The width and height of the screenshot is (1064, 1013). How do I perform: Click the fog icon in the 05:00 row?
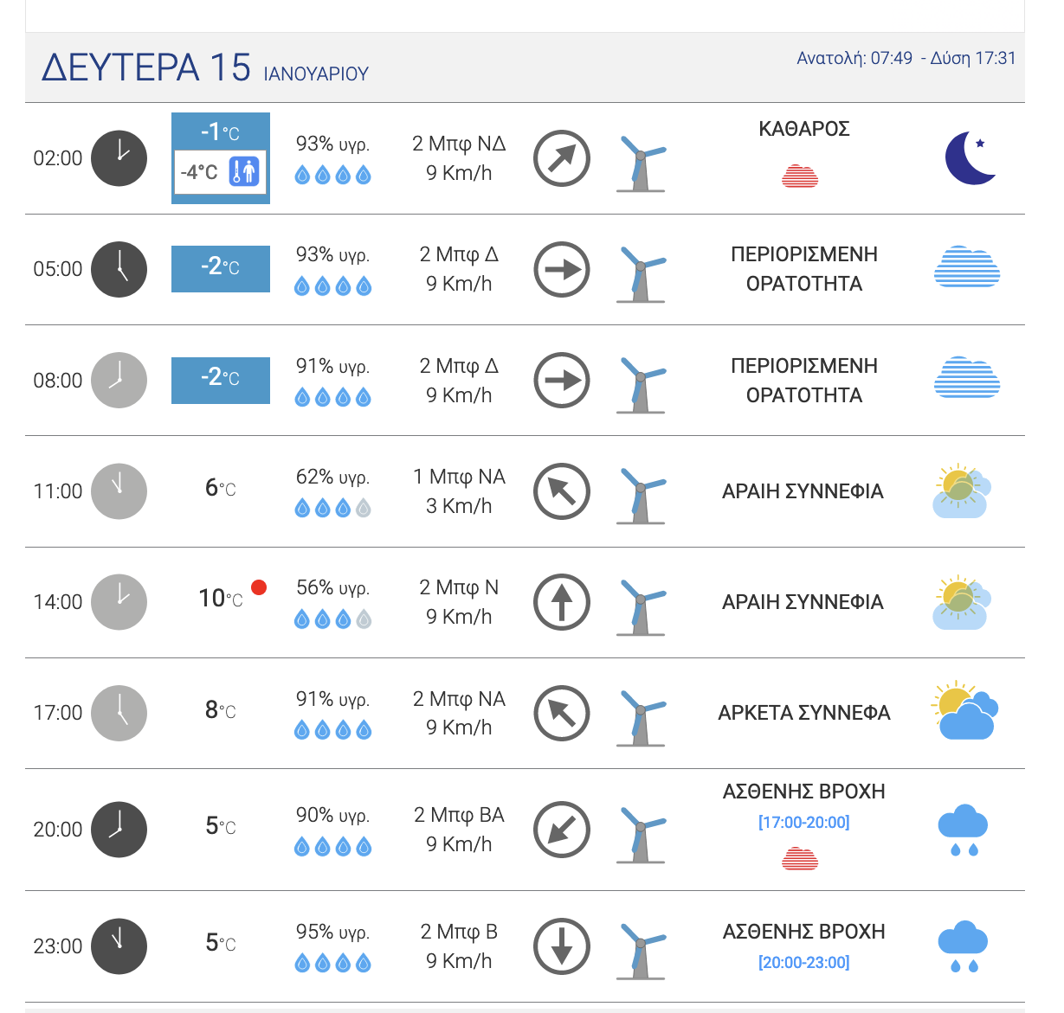tap(966, 268)
